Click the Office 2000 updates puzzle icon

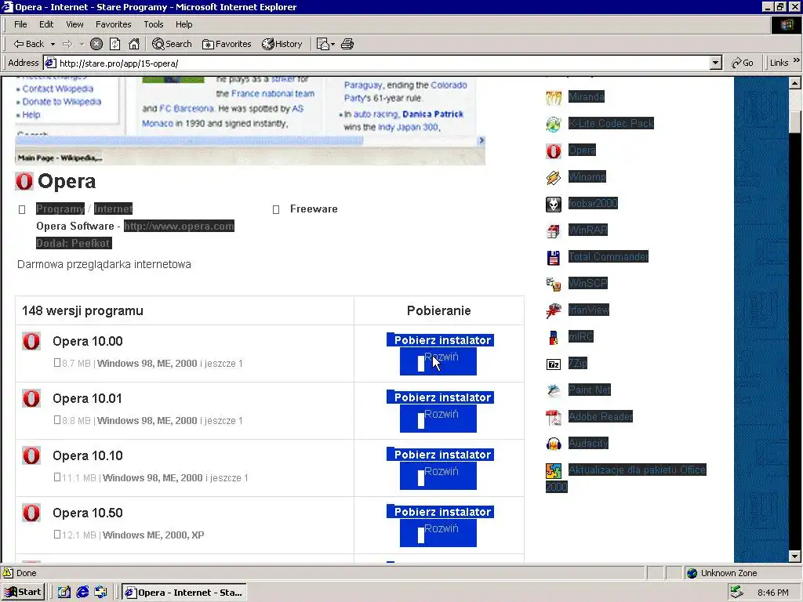[554, 470]
